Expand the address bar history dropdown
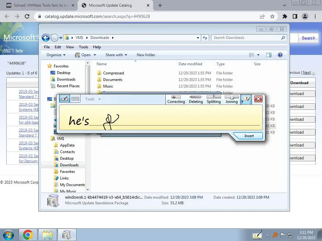This screenshot has height=241, width=322. click(x=198, y=38)
